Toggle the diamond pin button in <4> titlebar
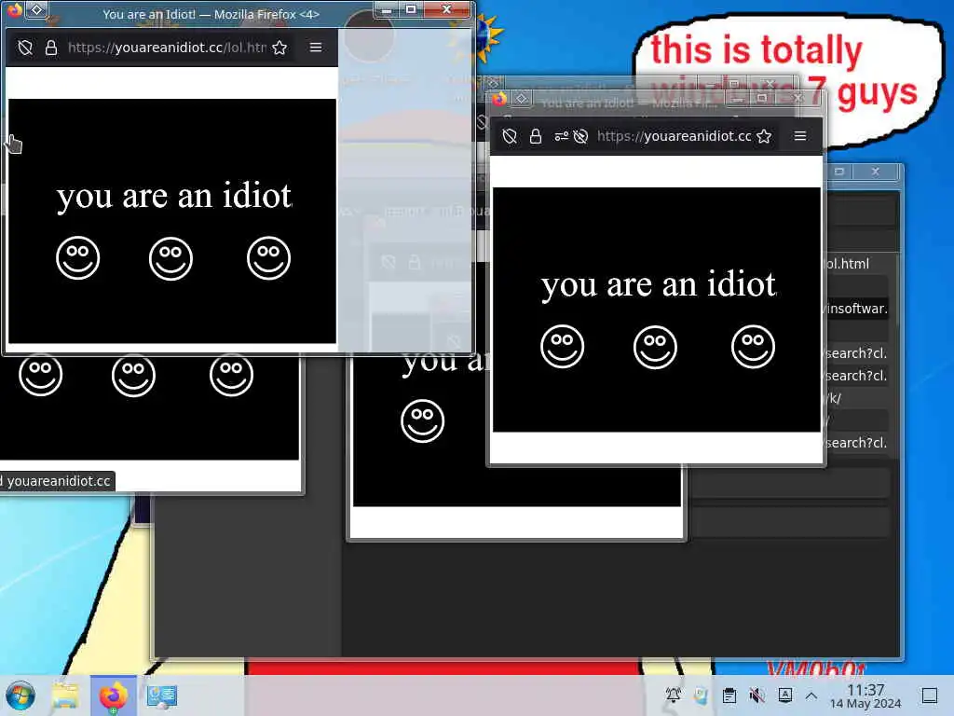Viewport: 954px width, 716px height. coord(36,9)
